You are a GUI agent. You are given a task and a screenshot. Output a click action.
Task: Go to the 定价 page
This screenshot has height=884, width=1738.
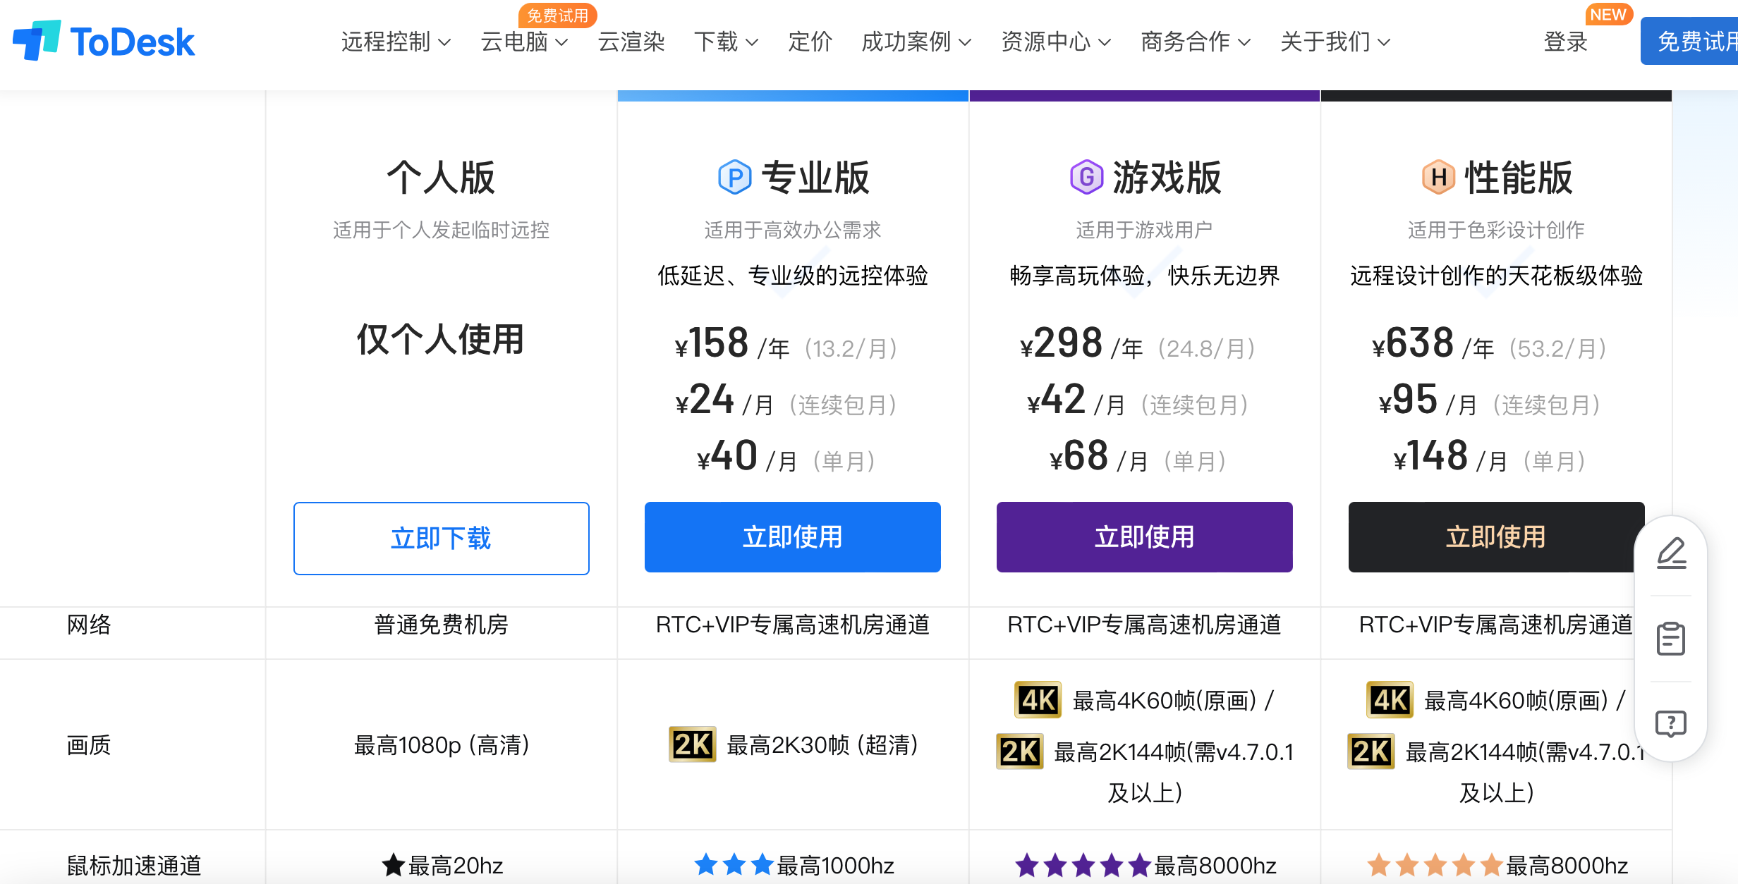coord(810,42)
